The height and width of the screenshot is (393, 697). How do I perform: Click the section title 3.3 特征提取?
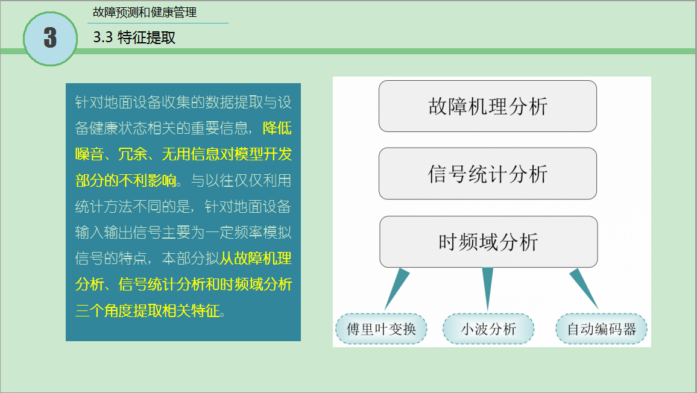[x=134, y=37]
